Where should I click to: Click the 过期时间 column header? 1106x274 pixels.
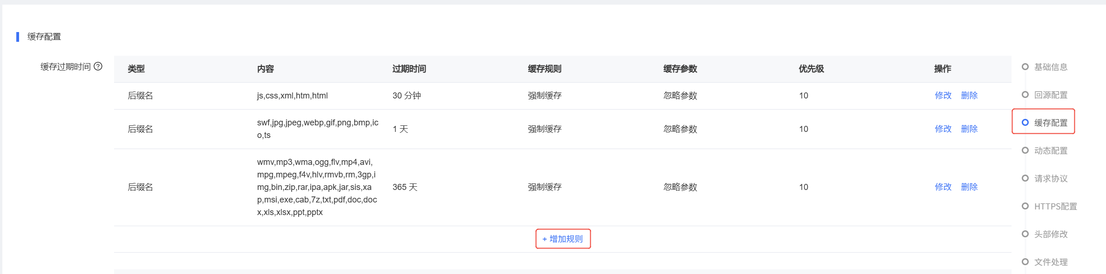pos(409,69)
